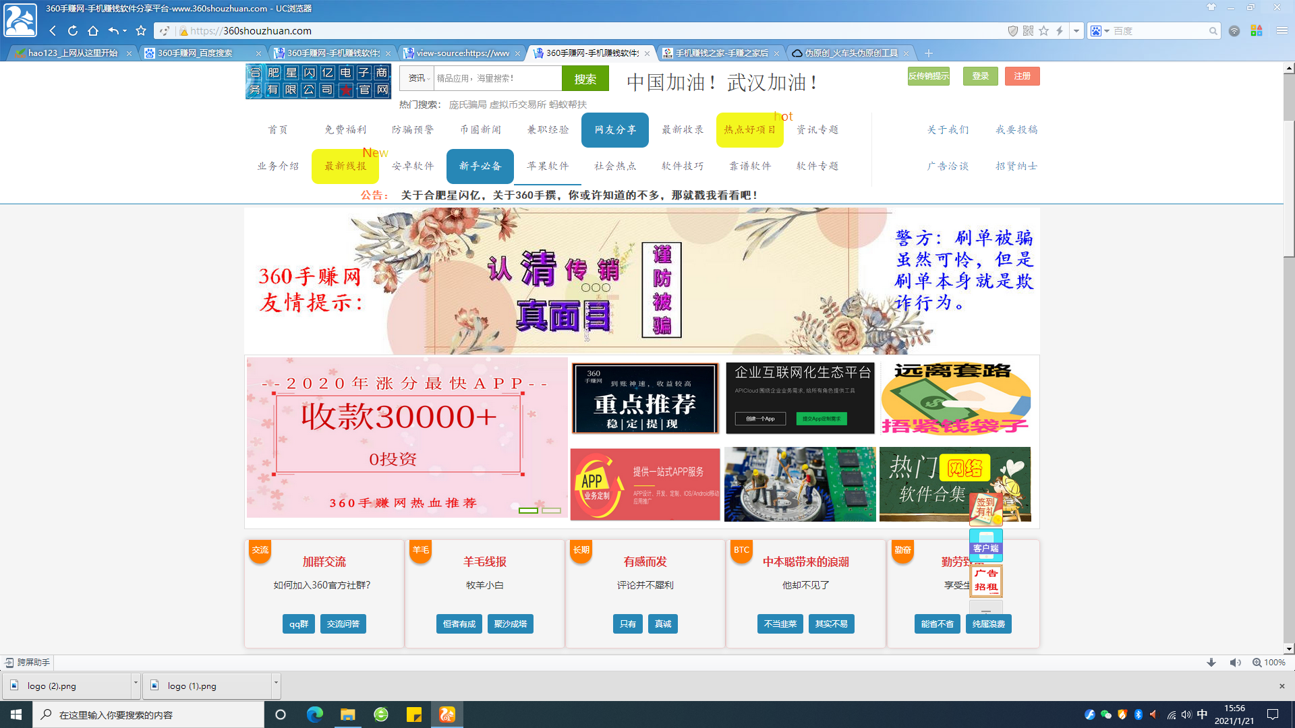Viewport: 1295px width, 728px height.
Task: Open Microsoft Edge from the taskbar
Action: [315, 715]
